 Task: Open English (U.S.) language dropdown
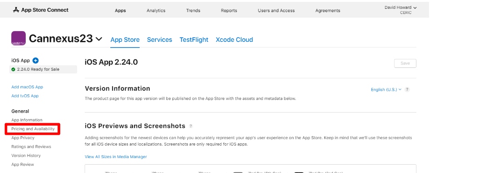386,90
